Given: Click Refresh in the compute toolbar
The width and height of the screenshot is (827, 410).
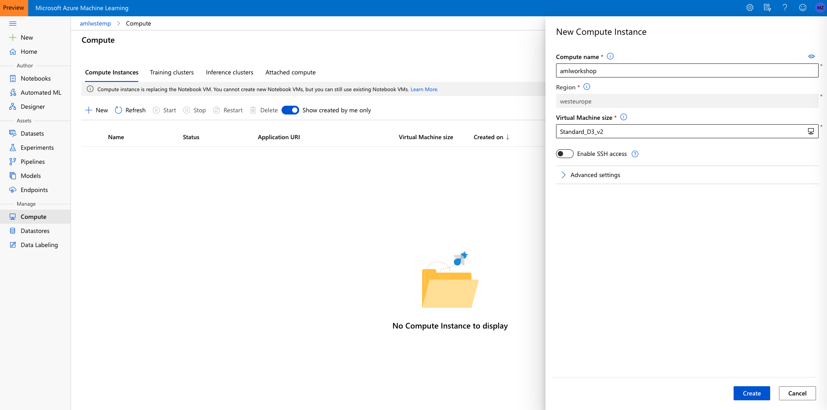Looking at the screenshot, I should point(130,110).
